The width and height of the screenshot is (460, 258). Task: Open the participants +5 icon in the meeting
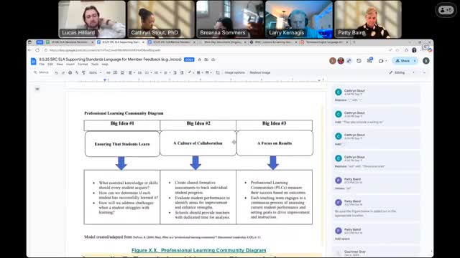(446, 10)
